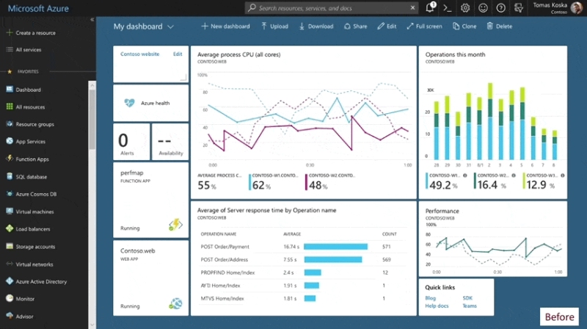Open the directory and subscription filter icon
587x329 pixels.
coord(519,8)
